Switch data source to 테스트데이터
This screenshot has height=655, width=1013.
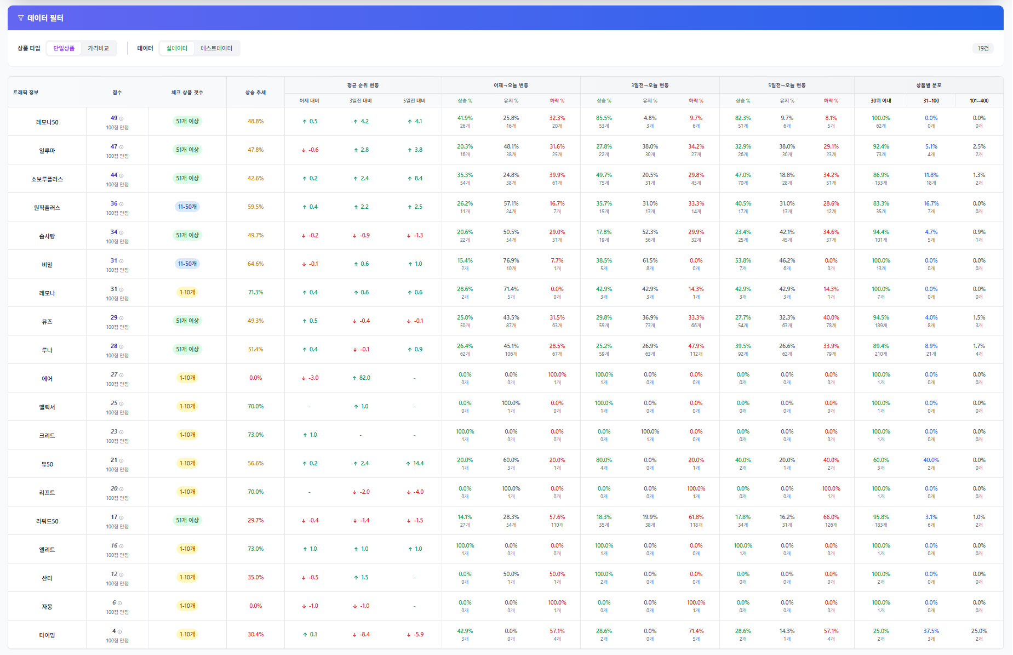(216, 48)
